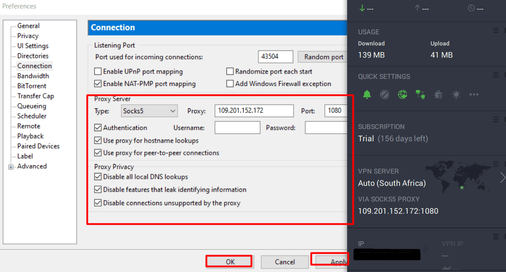Expand the Advanced settings tree item

click(x=10, y=166)
